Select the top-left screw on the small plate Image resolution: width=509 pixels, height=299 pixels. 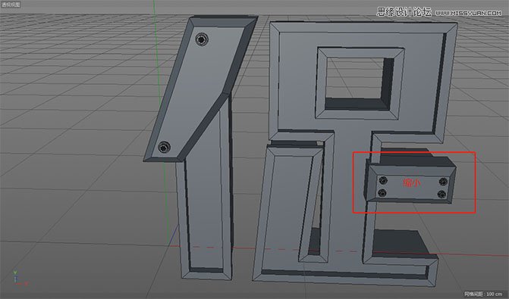click(x=383, y=180)
